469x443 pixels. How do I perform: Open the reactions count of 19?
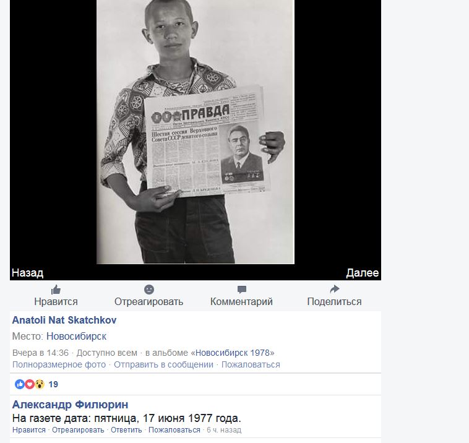53,384
